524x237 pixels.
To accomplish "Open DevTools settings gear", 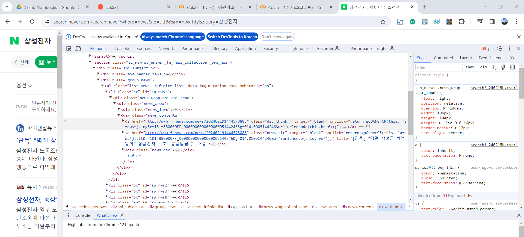I will coord(500,48).
